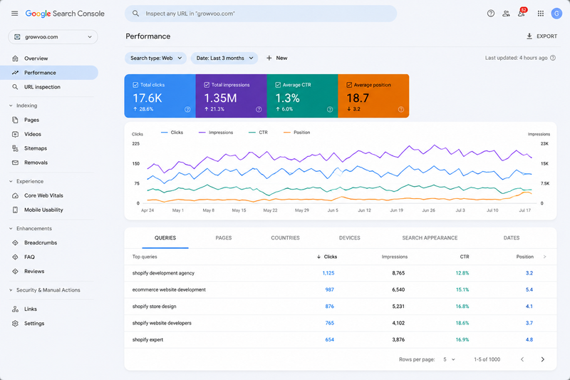Open the Google apps grid icon

(541, 14)
